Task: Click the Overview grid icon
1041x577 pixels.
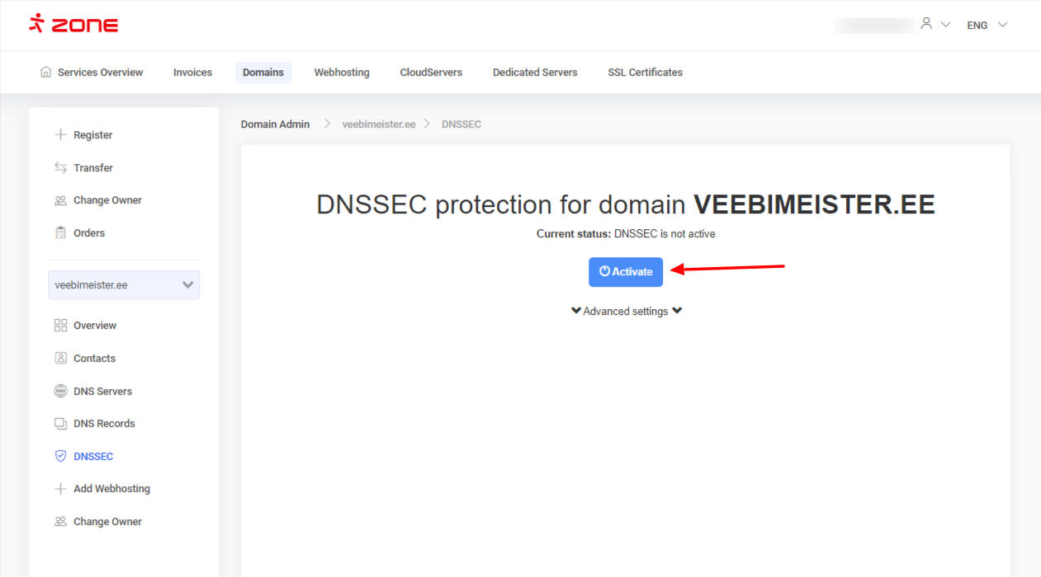Action: [60, 326]
